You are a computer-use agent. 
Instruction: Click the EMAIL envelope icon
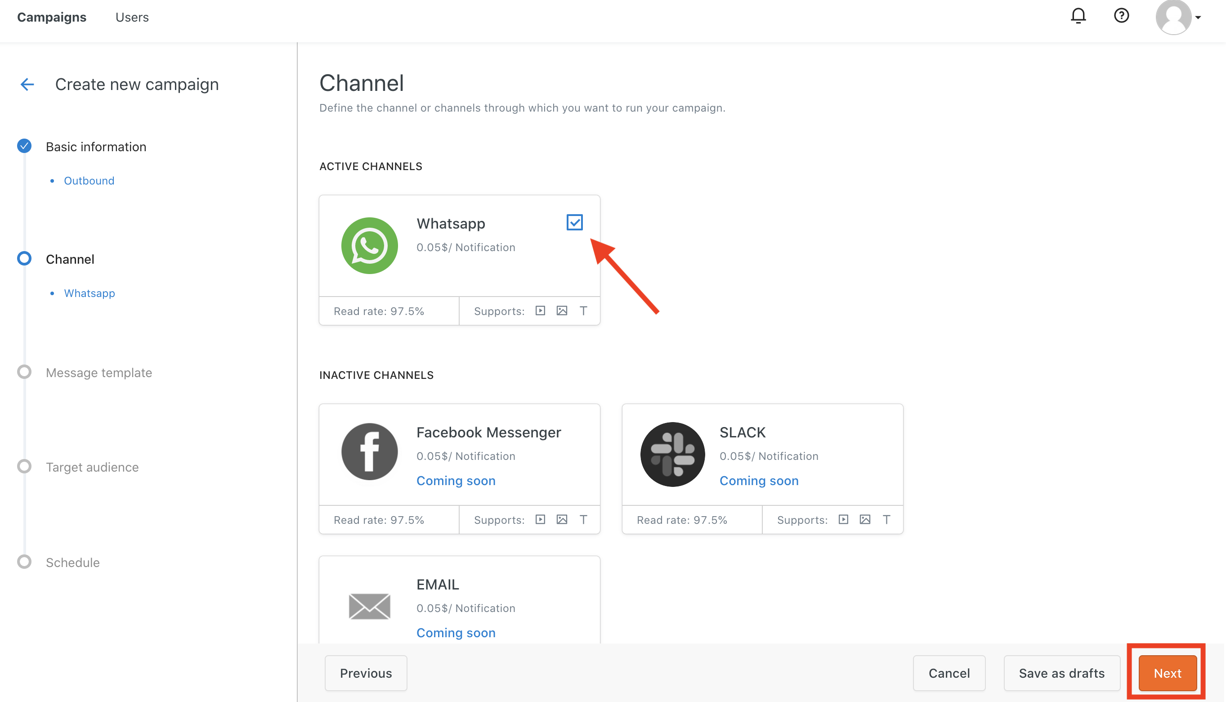pos(370,606)
